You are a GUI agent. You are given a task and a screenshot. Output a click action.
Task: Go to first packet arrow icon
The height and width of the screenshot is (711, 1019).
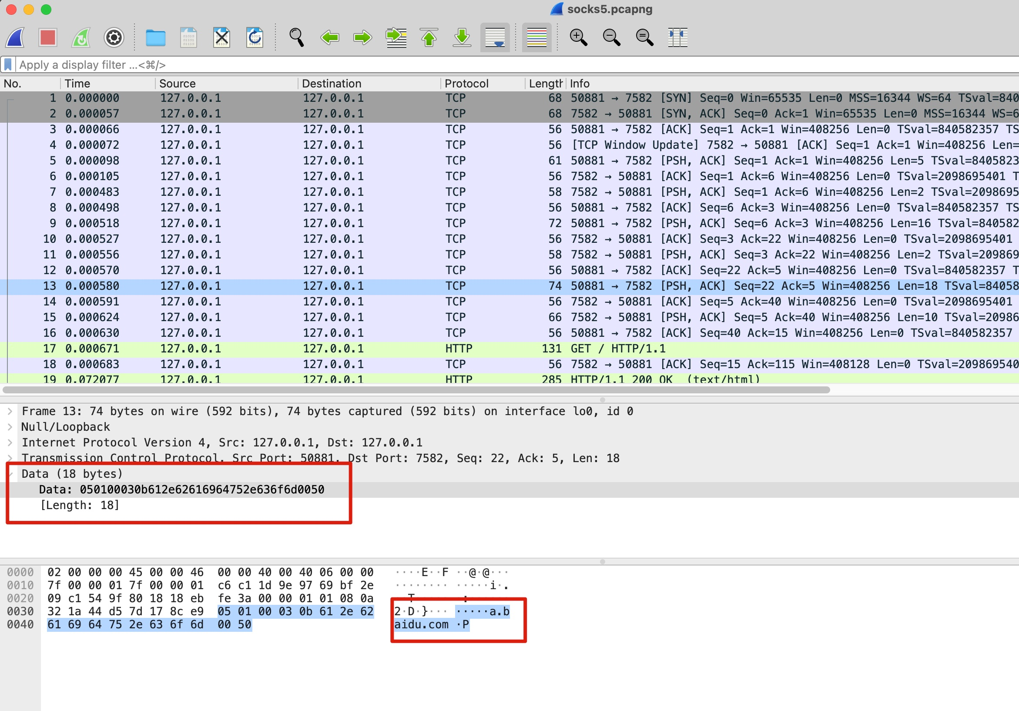[429, 37]
